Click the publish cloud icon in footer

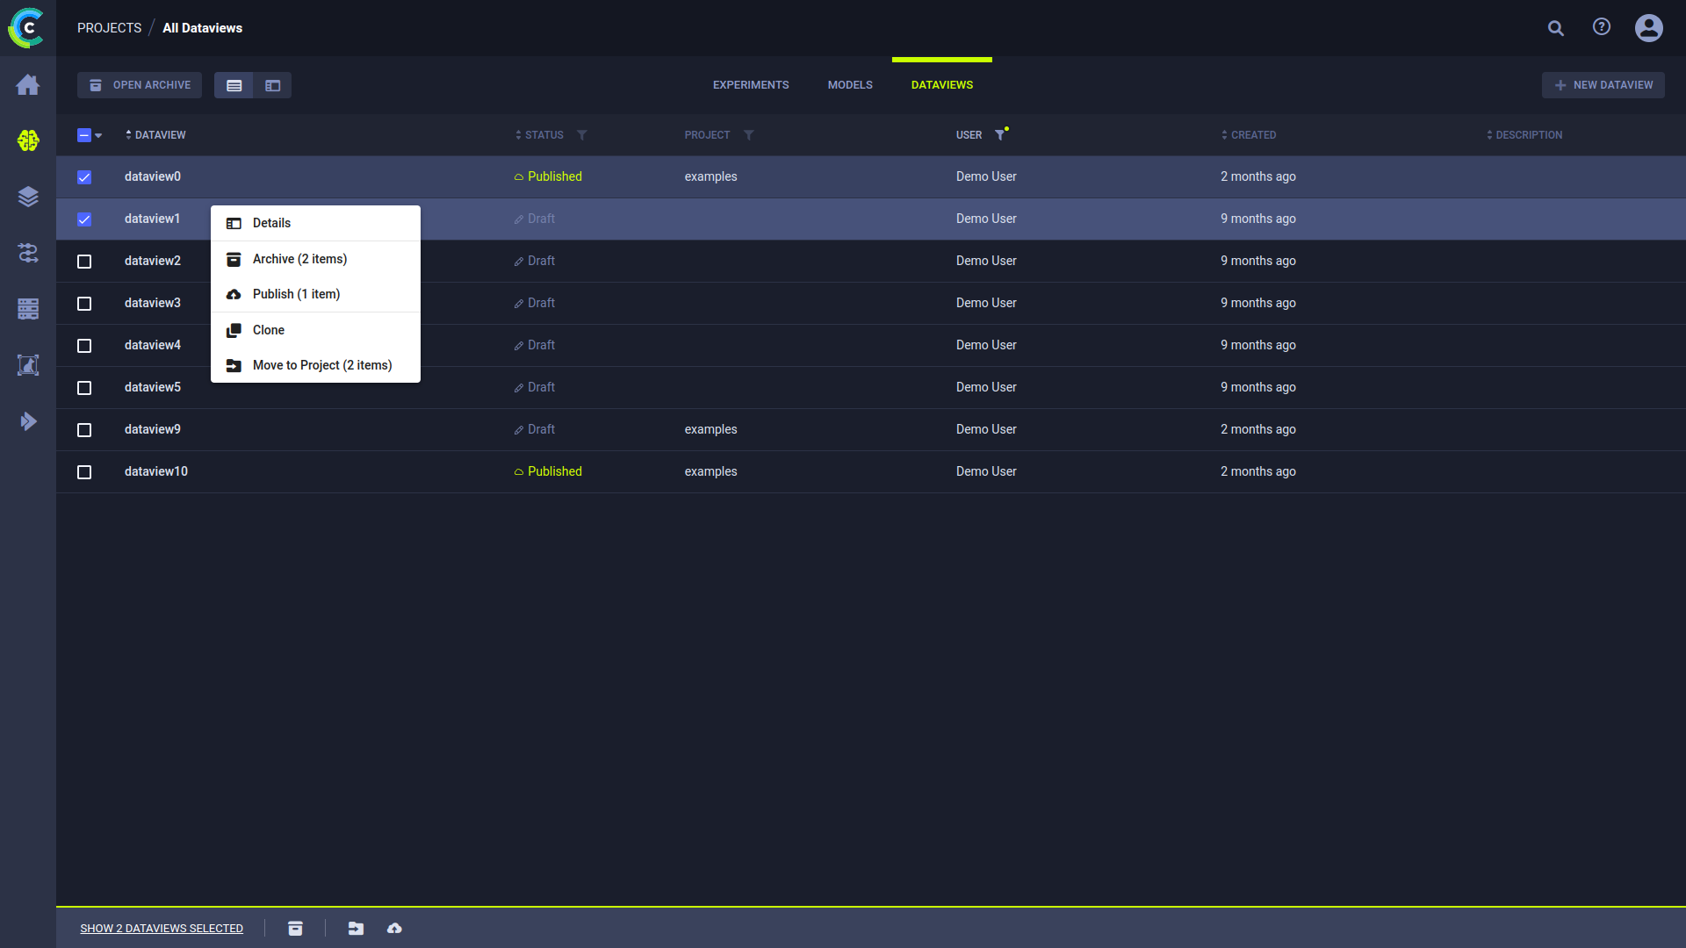click(394, 928)
